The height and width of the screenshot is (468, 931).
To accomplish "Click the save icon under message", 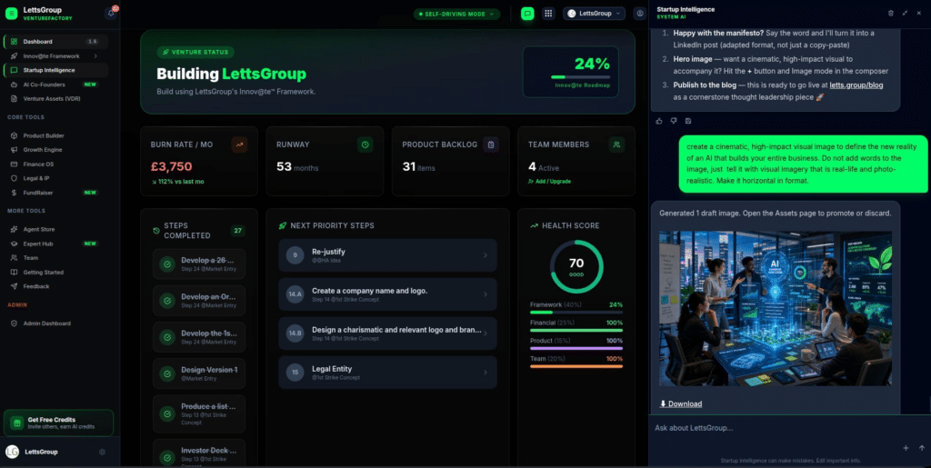I will click(x=688, y=121).
